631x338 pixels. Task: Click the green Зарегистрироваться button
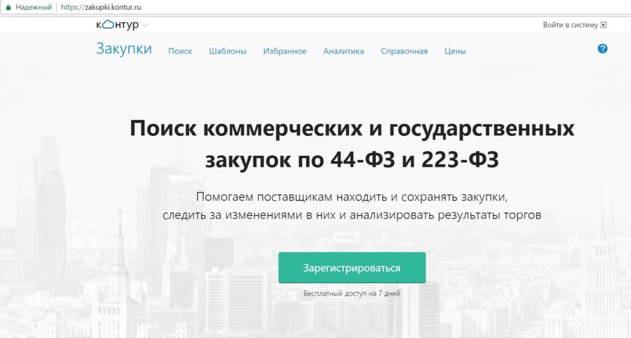pos(352,268)
